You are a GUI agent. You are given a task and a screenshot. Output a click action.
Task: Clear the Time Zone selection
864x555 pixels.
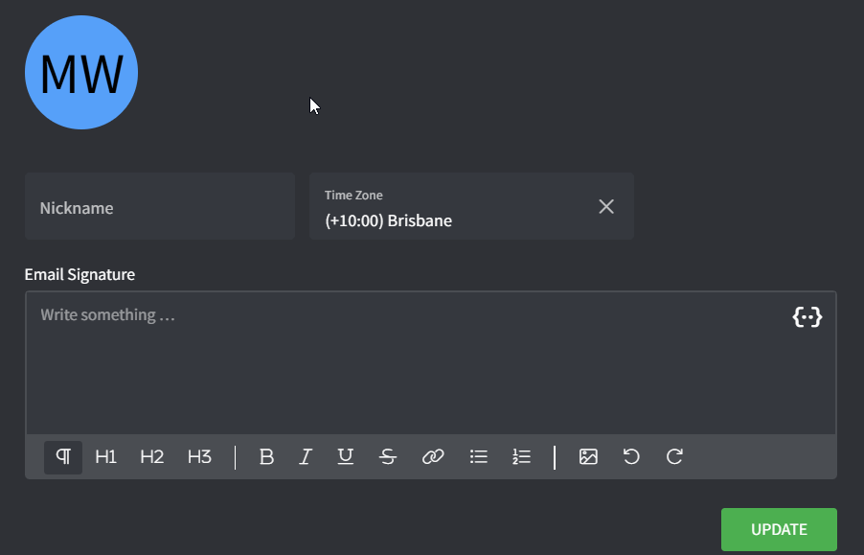pos(606,207)
